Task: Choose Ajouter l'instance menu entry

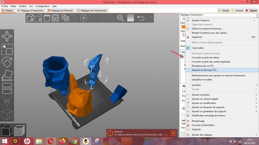Action: (222, 20)
